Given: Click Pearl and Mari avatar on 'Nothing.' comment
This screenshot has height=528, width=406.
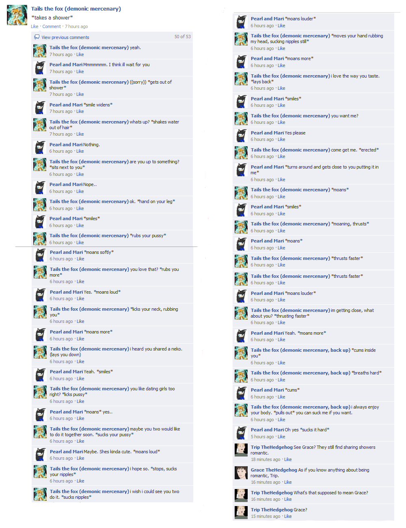Looking at the screenshot, I should (40, 148).
